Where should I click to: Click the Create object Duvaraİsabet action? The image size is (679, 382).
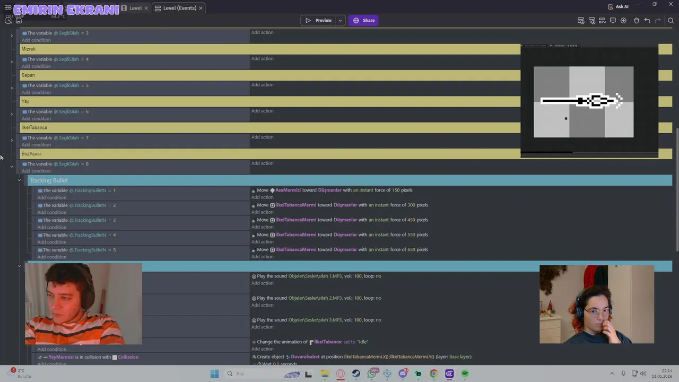click(x=361, y=357)
